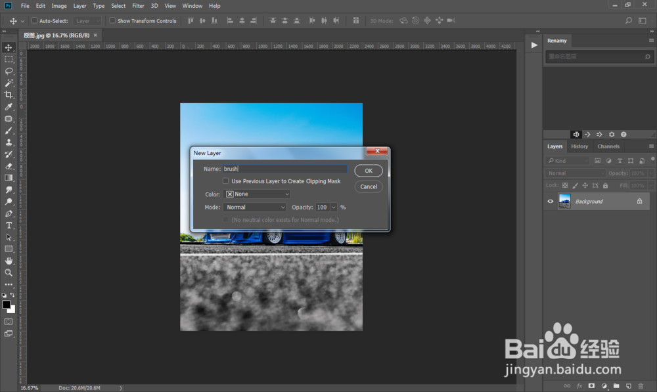Image resolution: width=657 pixels, height=392 pixels.
Task: Close the document tab
Action: 95,35
